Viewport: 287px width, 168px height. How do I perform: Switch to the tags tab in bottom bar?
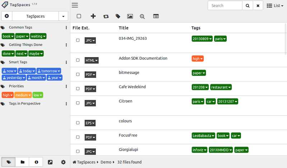tap(9, 162)
